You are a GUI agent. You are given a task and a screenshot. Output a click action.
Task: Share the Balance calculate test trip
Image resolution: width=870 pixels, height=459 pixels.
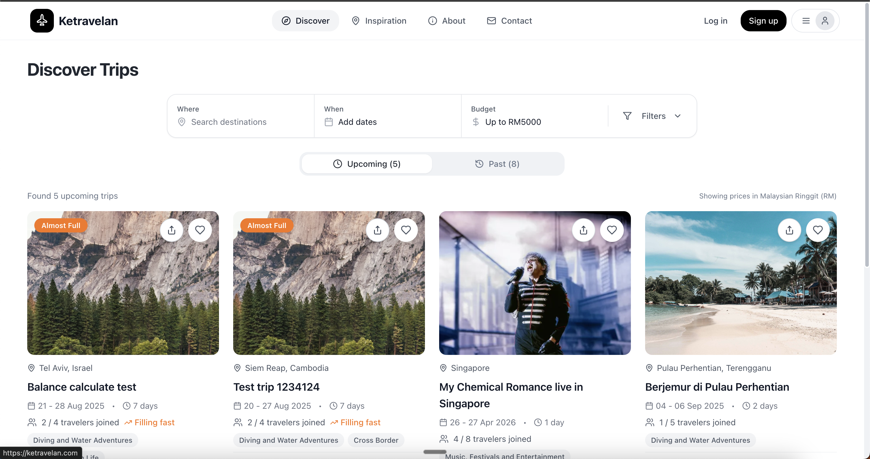pyautogui.click(x=172, y=230)
